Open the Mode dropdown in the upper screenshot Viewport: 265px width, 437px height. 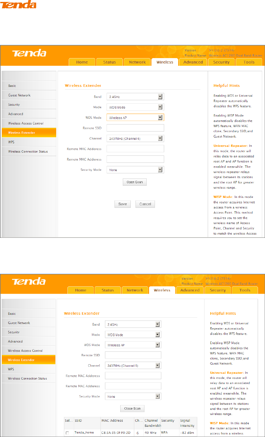tap(135, 107)
